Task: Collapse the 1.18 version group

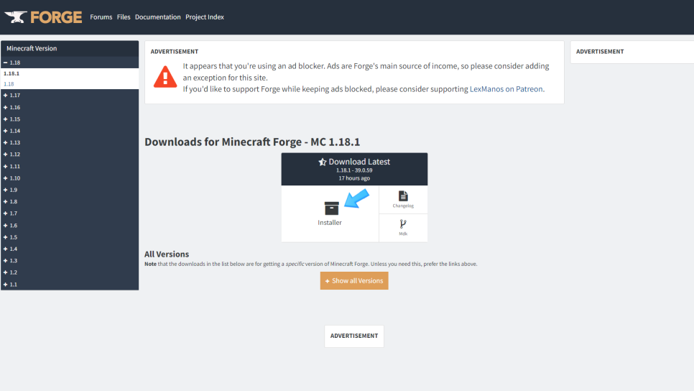Action: coord(70,63)
